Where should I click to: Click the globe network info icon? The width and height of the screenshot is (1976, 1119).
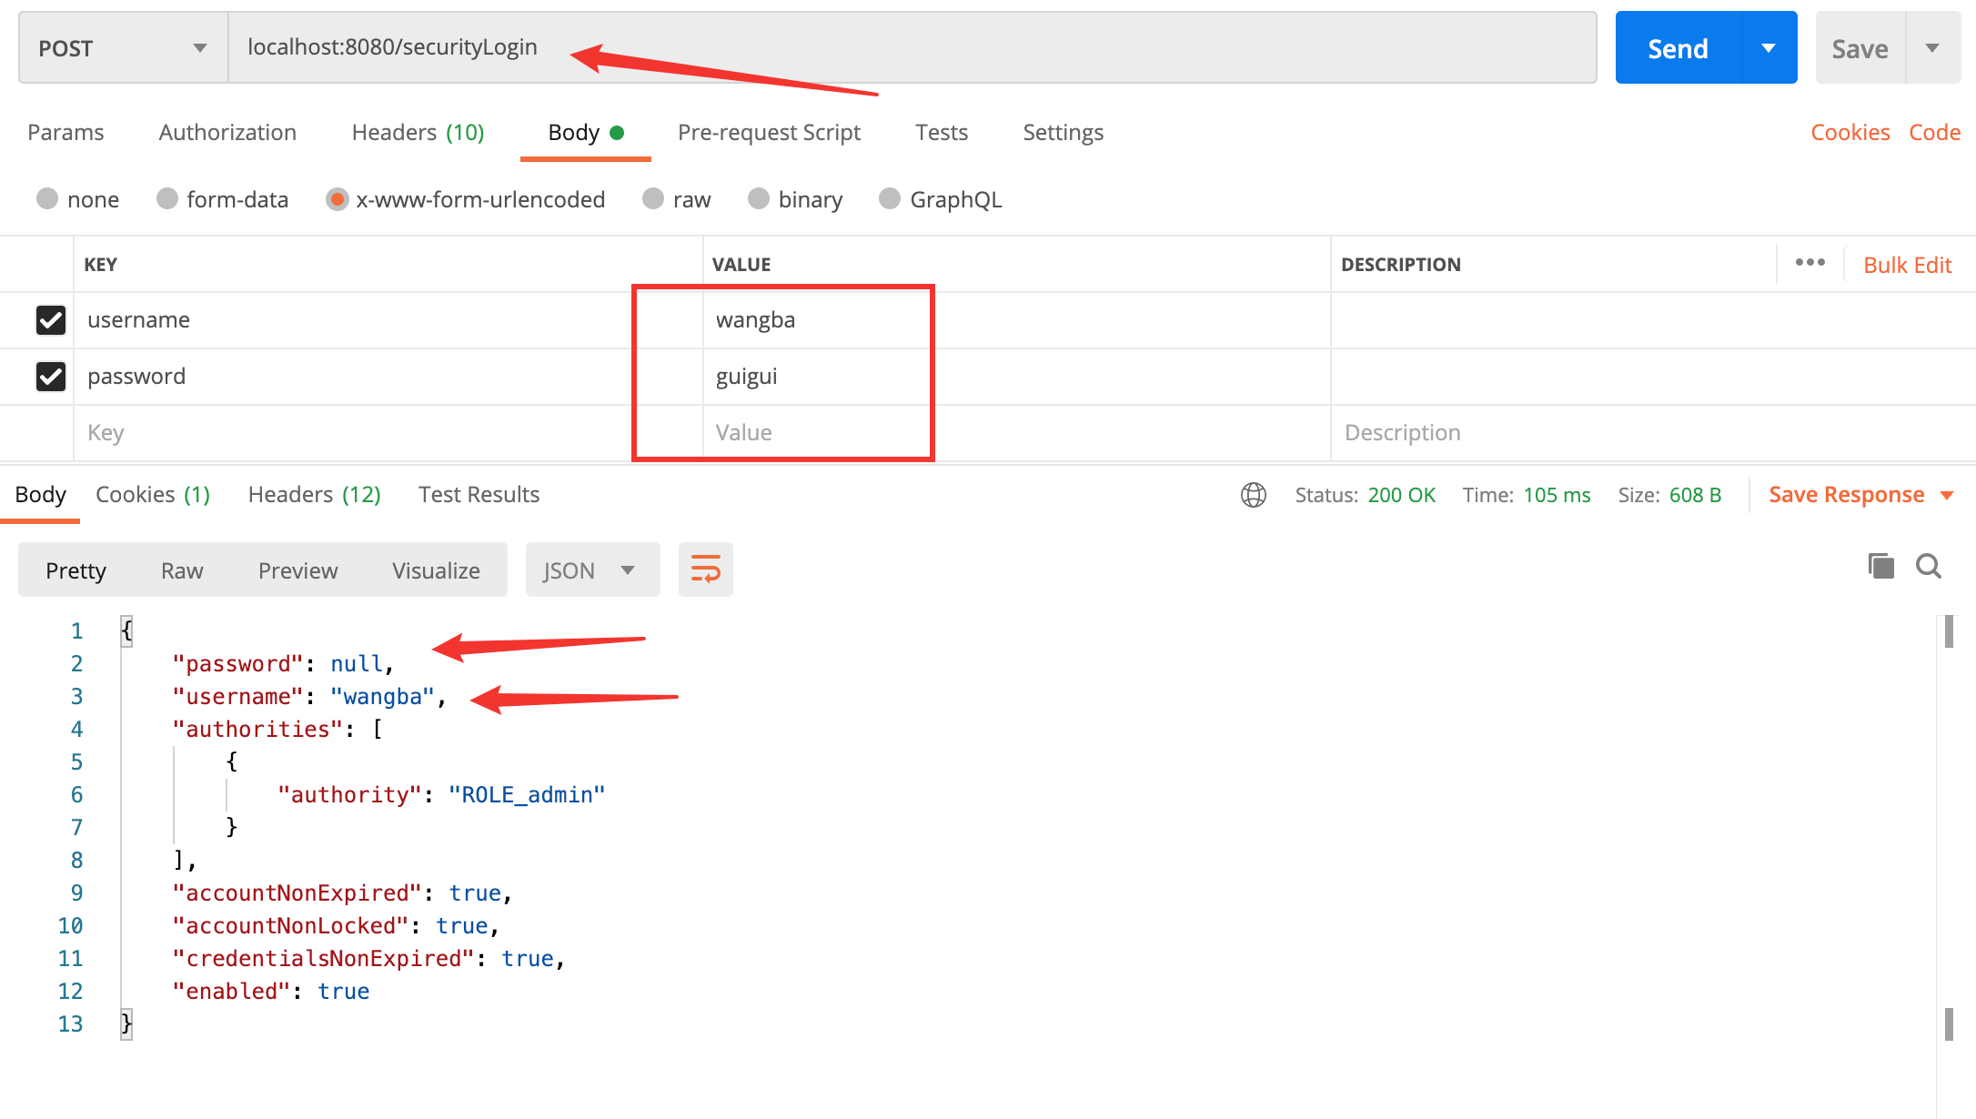[1253, 495]
